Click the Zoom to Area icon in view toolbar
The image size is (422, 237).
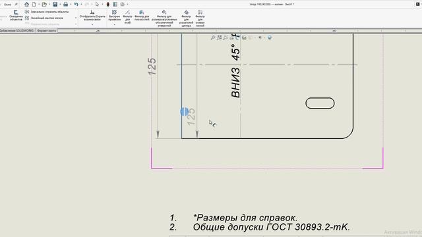(220, 38)
